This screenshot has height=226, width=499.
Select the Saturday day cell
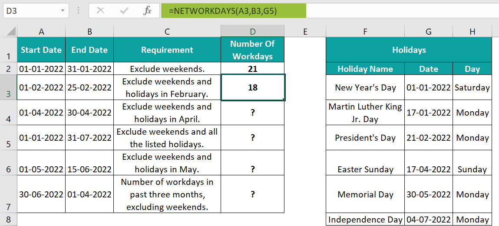coord(472,87)
